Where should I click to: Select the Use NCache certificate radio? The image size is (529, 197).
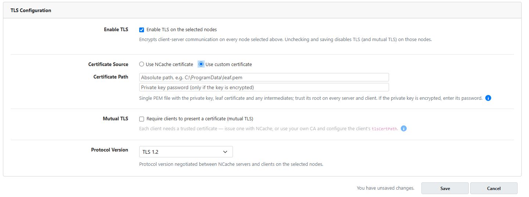click(142, 64)
